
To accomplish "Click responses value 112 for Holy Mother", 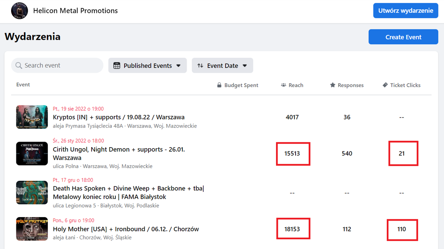I will (347, 229).
